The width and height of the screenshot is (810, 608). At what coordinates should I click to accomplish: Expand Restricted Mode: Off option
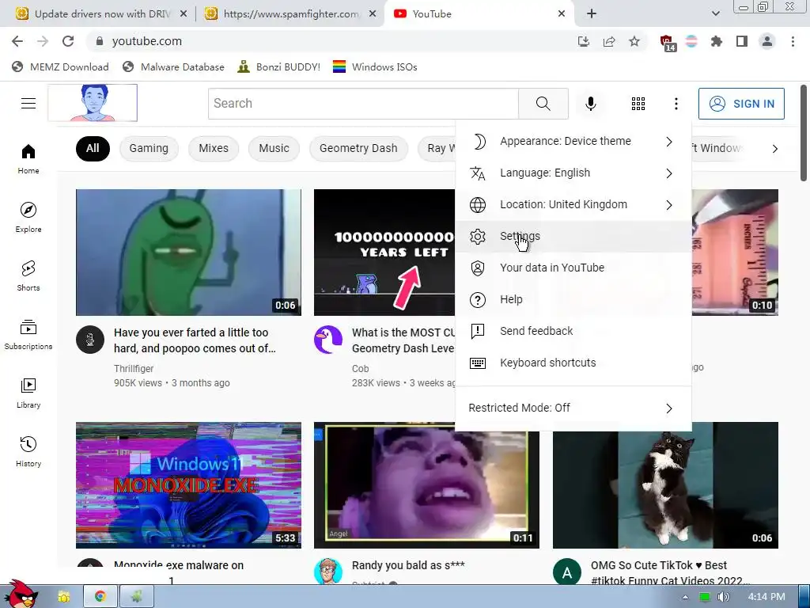573,408
